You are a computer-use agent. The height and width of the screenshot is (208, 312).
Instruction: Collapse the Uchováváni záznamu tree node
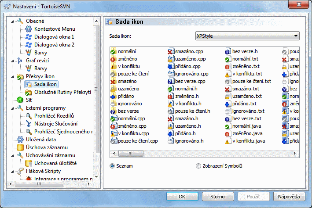[x=12, y=156]
